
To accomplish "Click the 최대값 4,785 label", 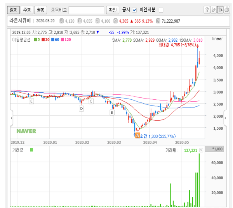I will coord(177,45).
